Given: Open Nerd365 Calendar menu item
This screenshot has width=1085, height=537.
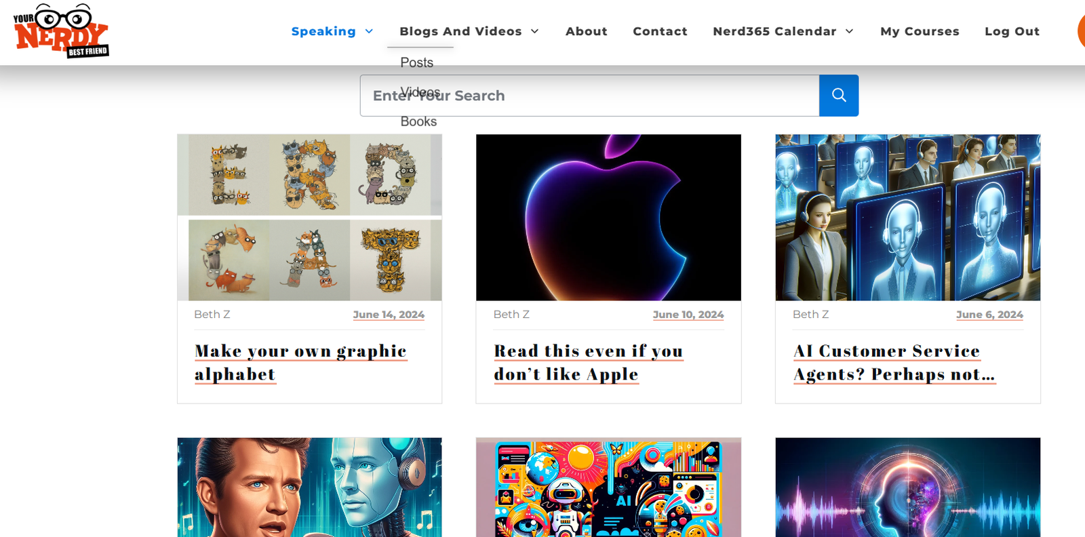Looking at the screenshot, I should coord(774,31).
